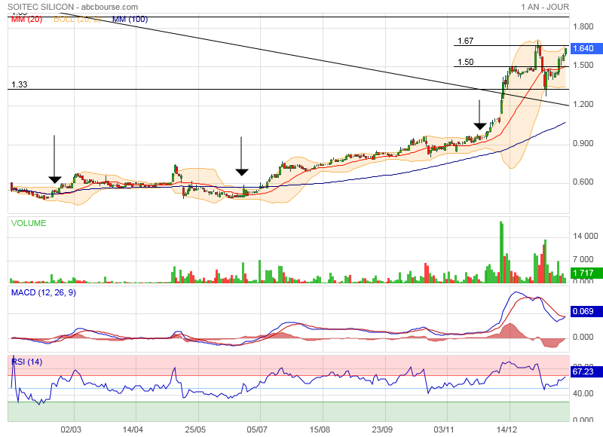
Task: Select the 03/11 date on the time axis
Action: click(x=444, y=429)
